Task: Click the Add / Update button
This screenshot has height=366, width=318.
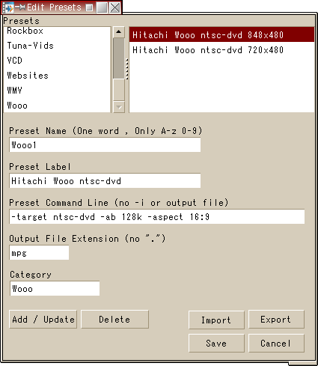Action: pyautogui.click(x=43, y=320)
